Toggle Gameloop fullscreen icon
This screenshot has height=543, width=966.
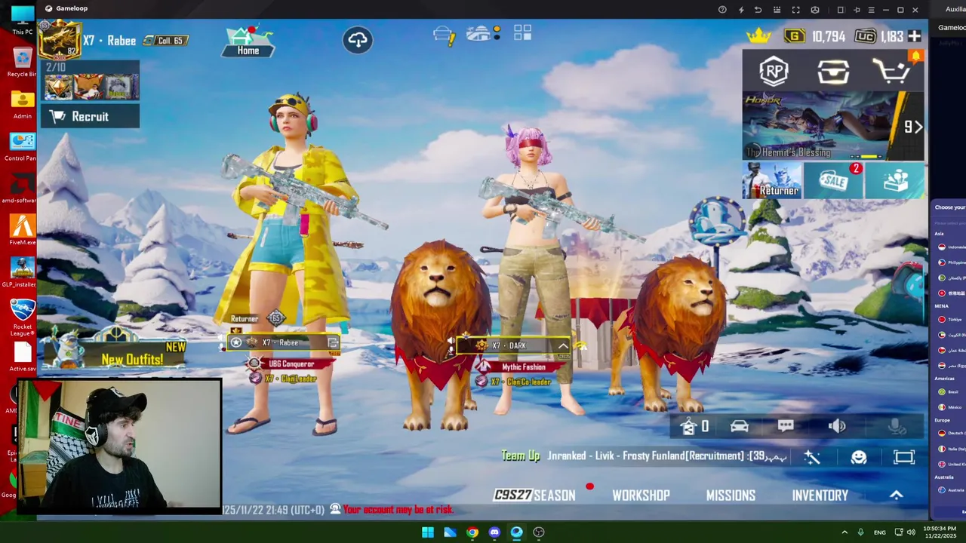[795, 10]
